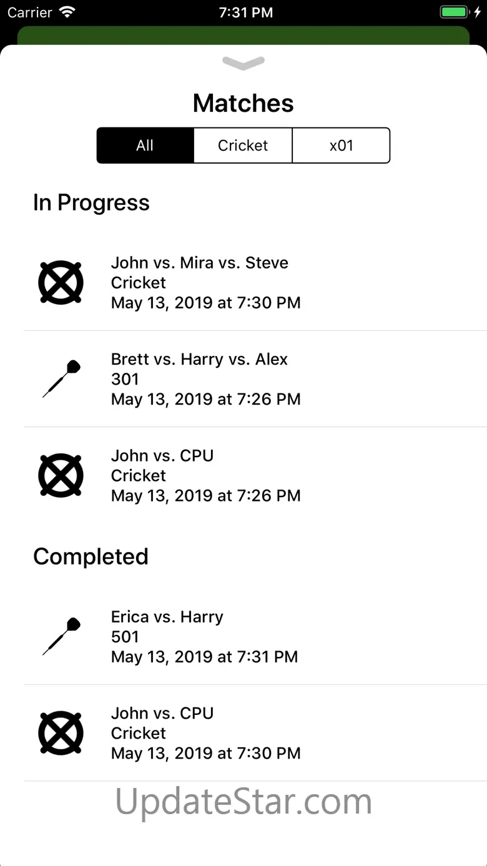
Task: Tap cricket icon for completed John vs. CPU
Action: coord(61,733)
